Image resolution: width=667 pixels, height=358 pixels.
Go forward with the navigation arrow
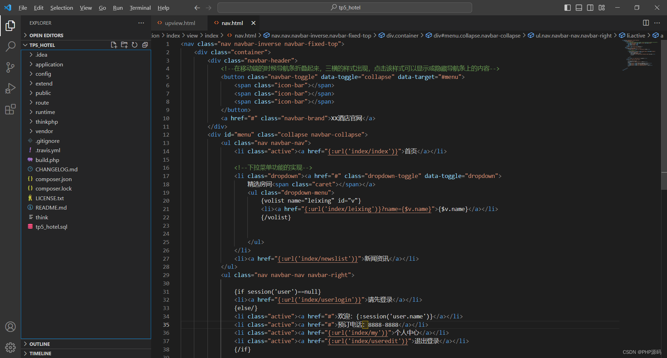(208, 8)
